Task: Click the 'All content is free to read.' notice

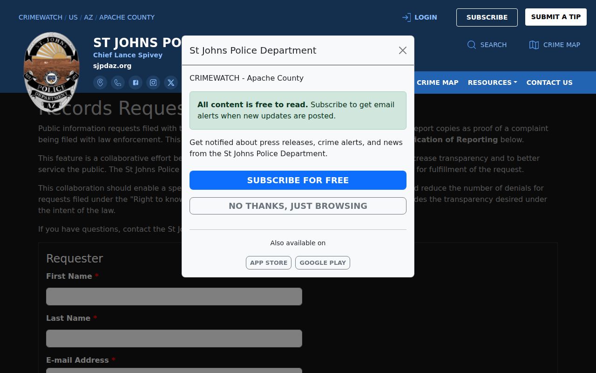Action: point(298,111)
